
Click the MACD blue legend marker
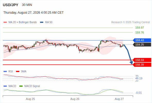(5, 86)
